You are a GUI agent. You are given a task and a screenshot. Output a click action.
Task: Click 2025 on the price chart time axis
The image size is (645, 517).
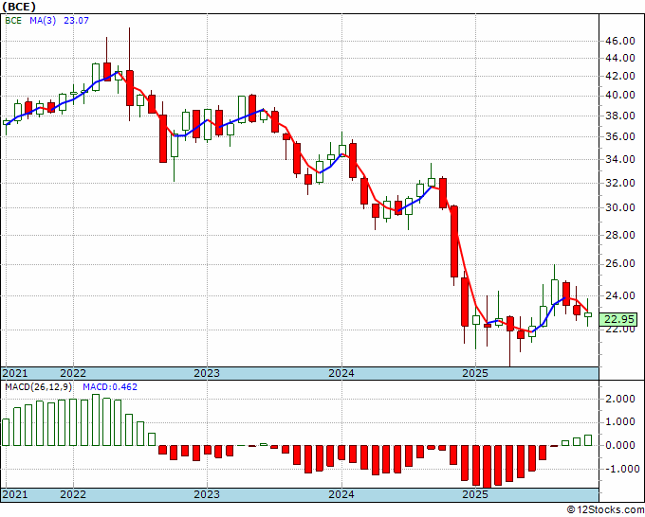click(x=475, y=373)
